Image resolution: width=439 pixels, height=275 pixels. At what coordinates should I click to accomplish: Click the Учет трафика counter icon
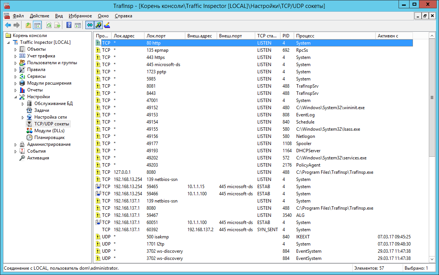click(22, 56)
